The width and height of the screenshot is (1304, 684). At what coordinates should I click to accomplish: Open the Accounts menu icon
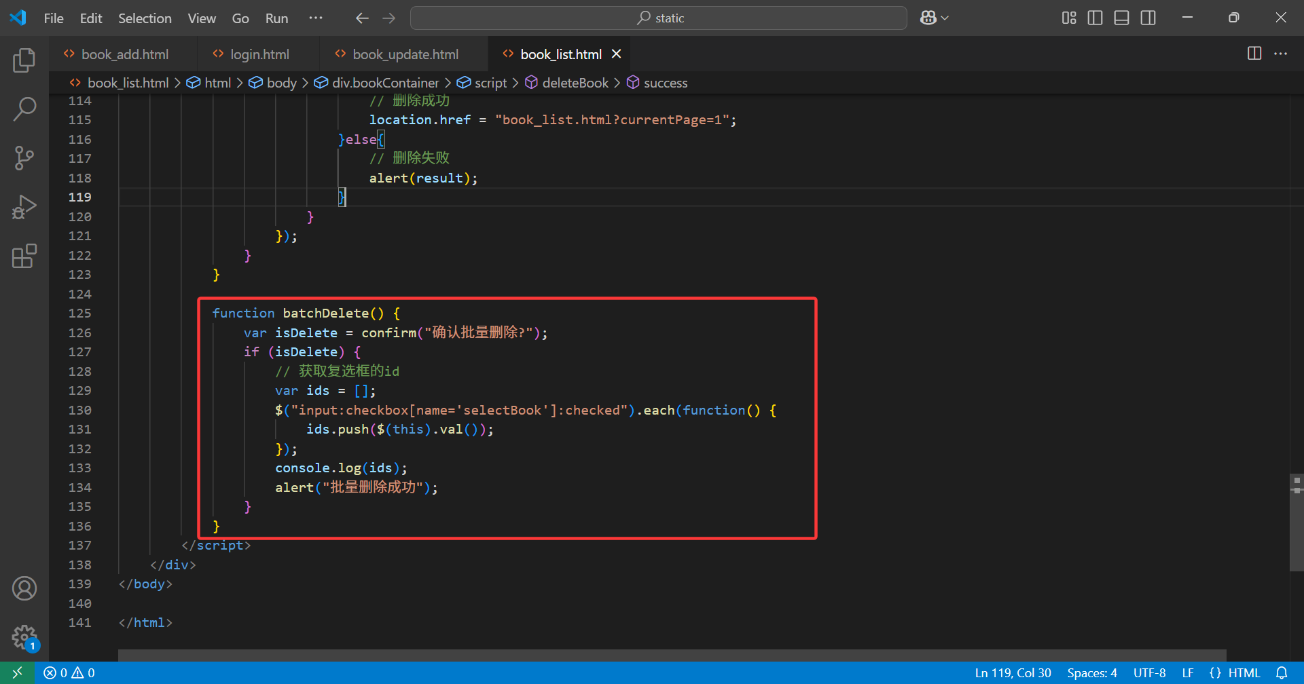24,588
